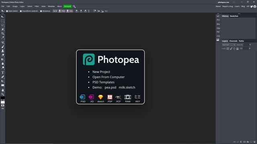The width and height of the screenshot is (257, 144).
Task: Click the .sketch format icon
Action: [100, 98]
